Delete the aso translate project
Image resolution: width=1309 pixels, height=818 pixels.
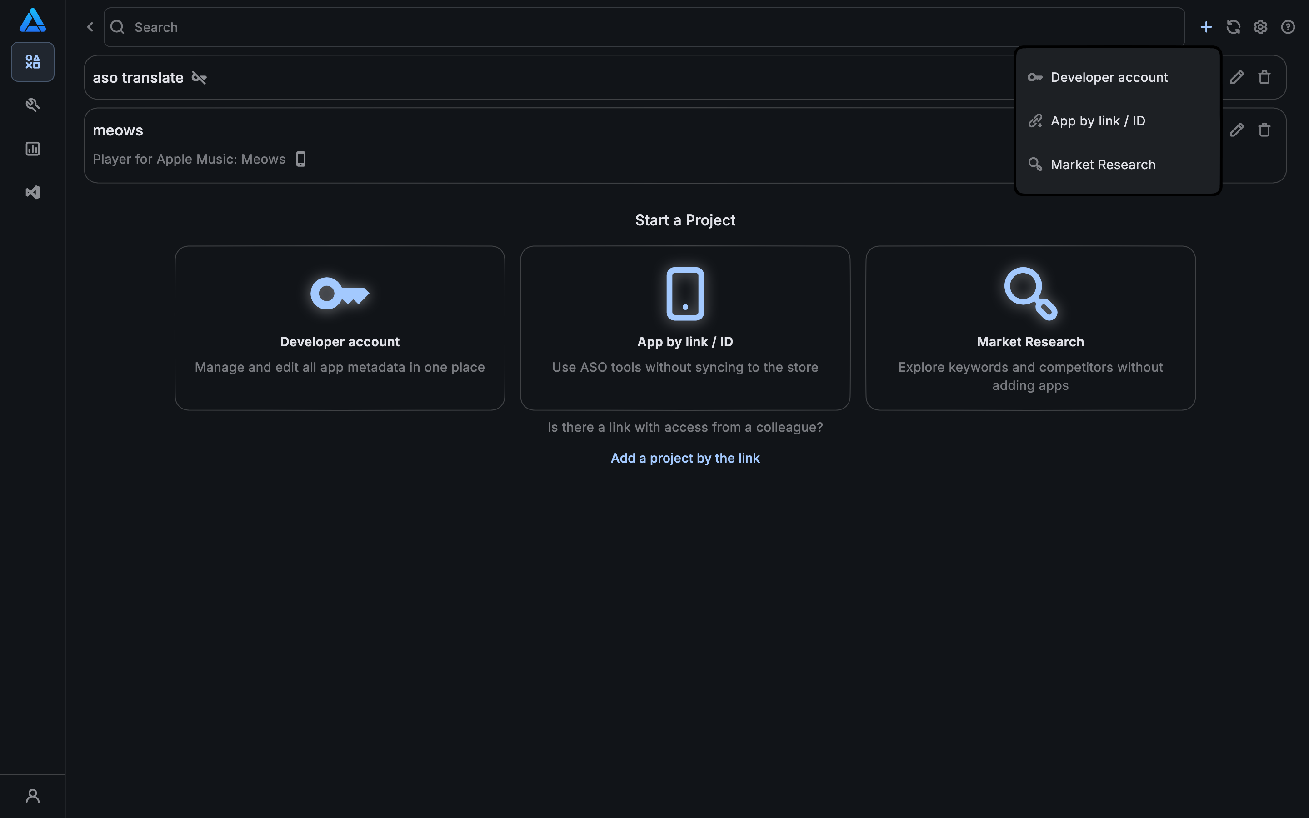[x=1264, y=77]
